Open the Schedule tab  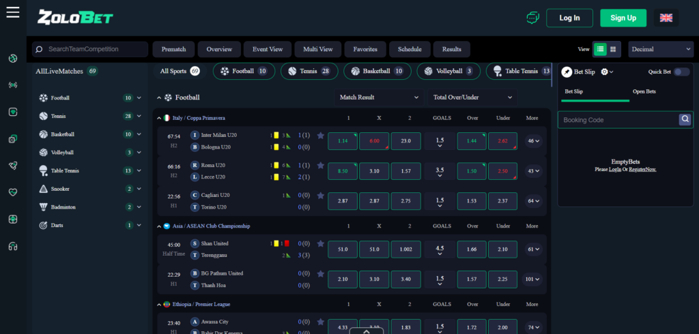pyautogui.click(x=410, y=49)
